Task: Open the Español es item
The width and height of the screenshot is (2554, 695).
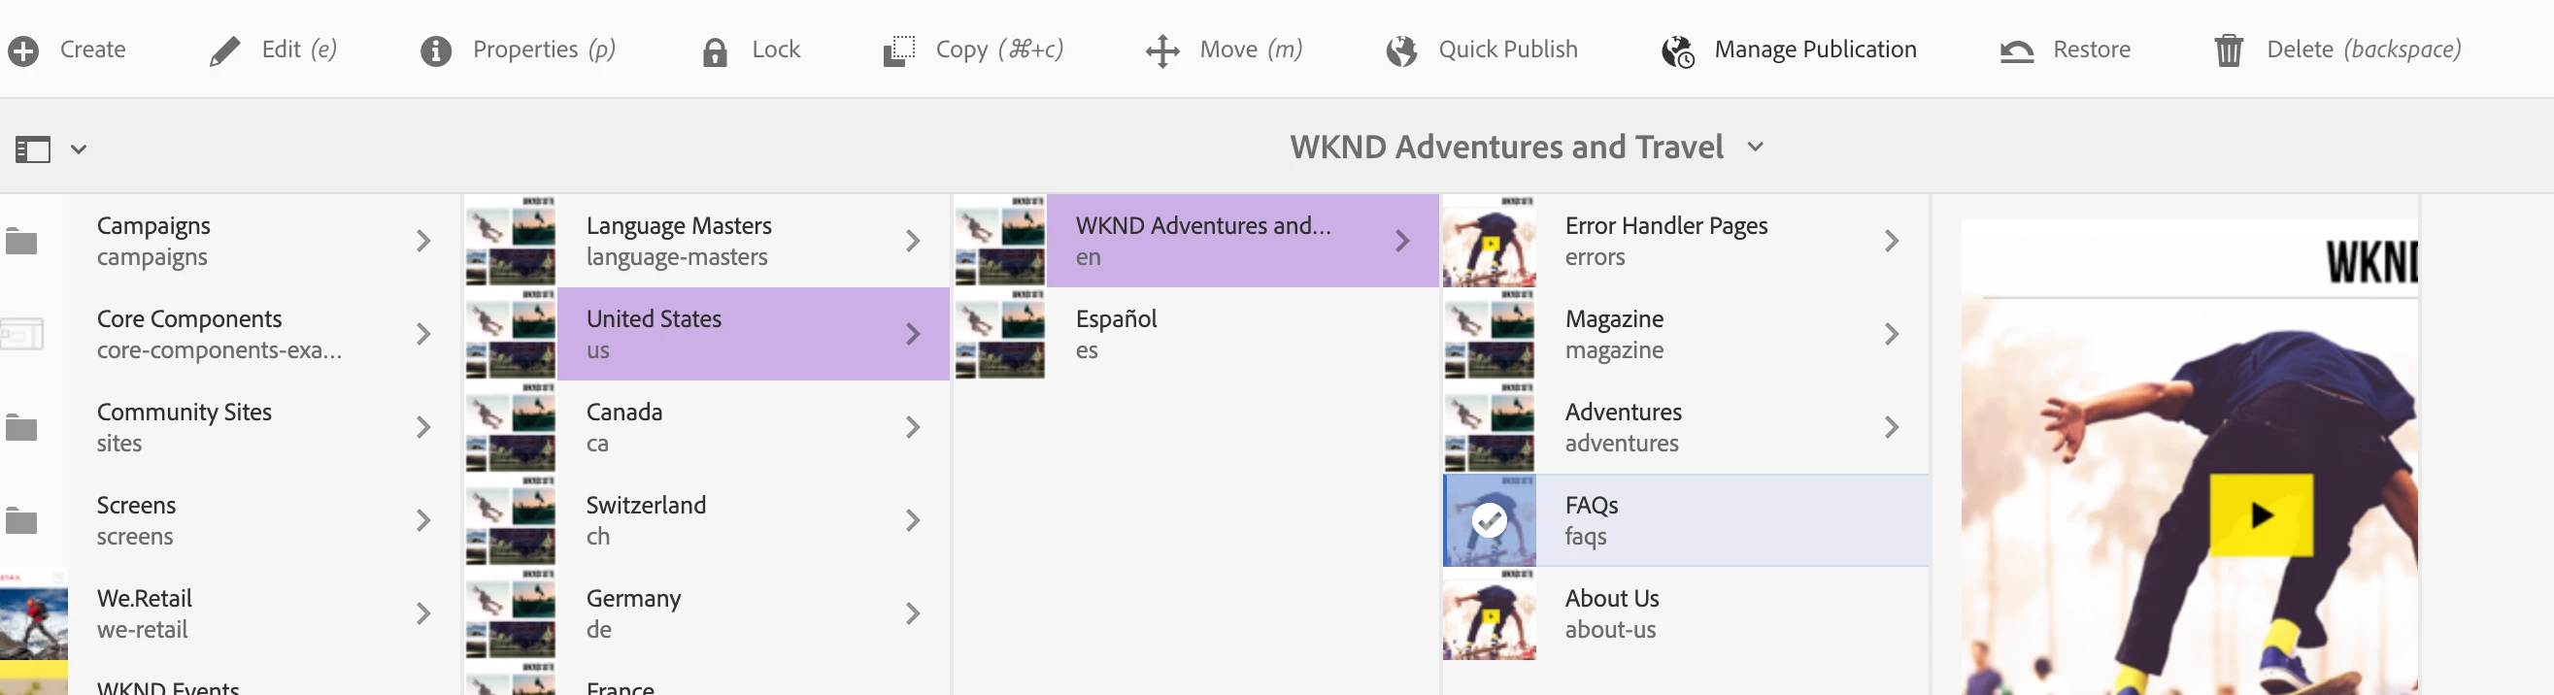Action: [1196, 334]
